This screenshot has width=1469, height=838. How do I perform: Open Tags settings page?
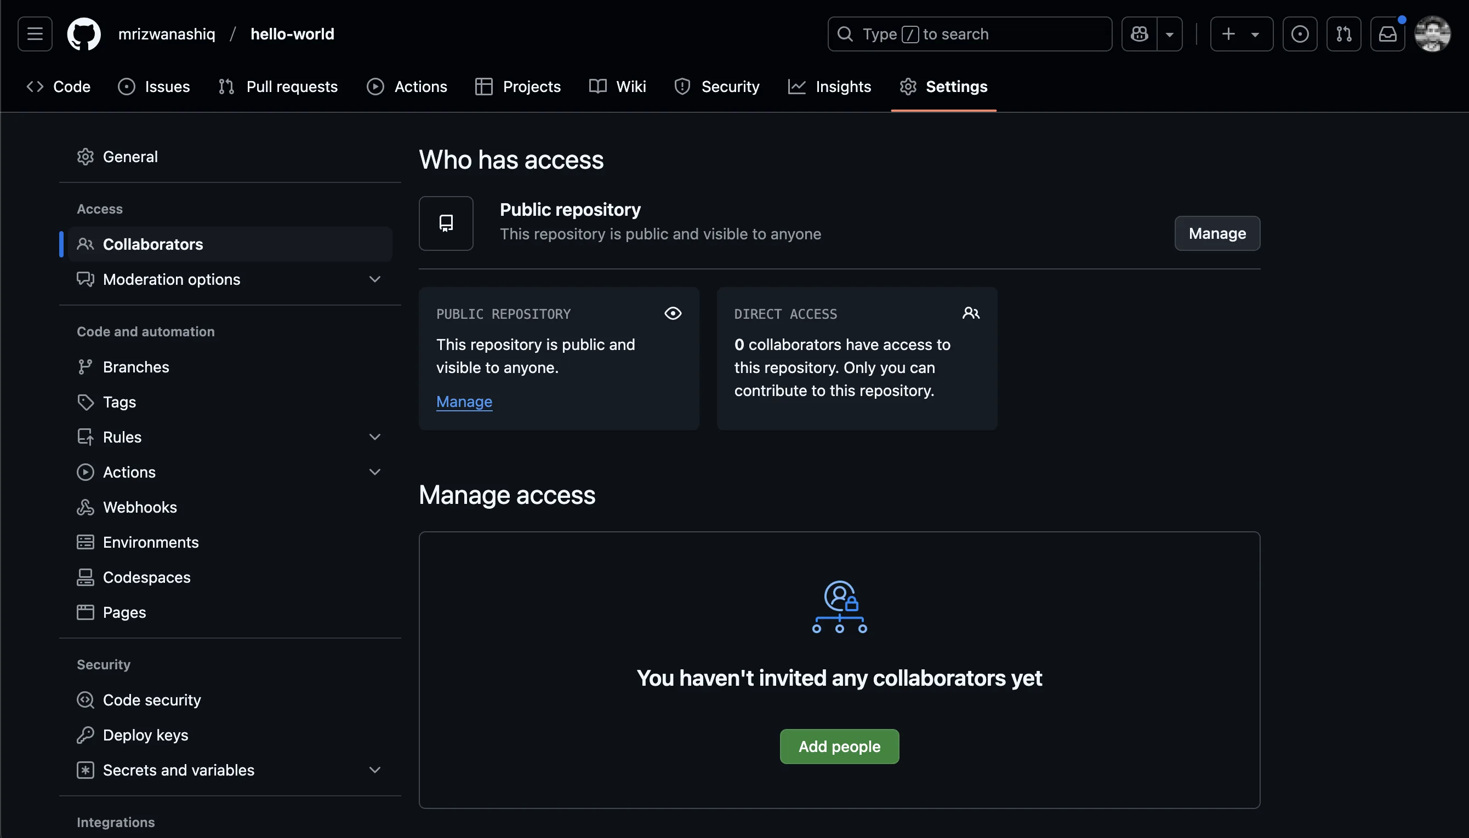pos(230,401)
